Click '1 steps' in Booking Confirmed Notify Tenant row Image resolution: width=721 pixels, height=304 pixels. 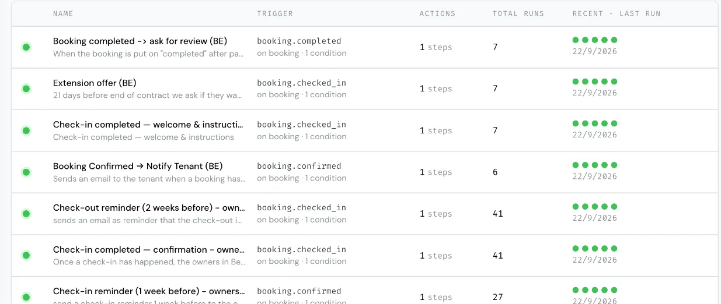[x=436, y=172]
